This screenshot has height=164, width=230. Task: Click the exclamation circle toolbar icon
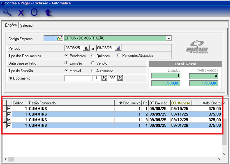34,12
